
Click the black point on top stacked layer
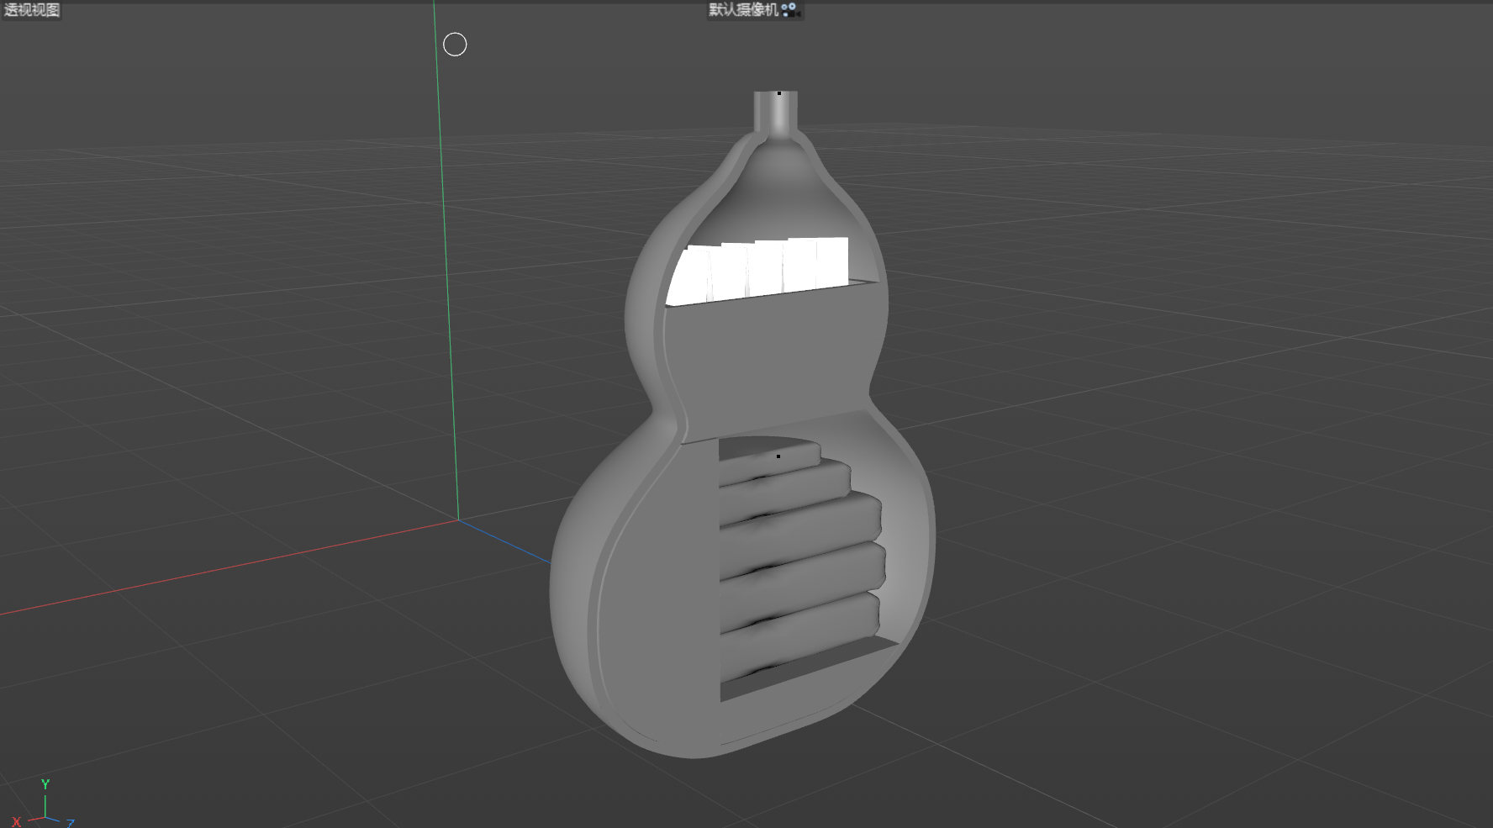[x=778, y=456]
